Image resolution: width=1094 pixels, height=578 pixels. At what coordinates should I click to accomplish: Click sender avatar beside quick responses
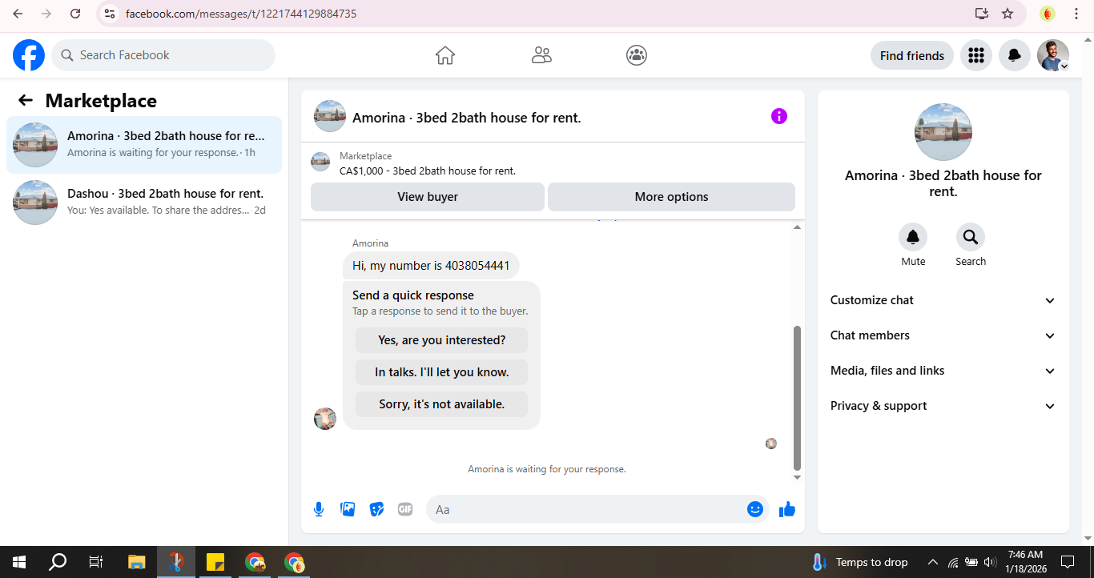pyautogui.click(x=325, y=419)
